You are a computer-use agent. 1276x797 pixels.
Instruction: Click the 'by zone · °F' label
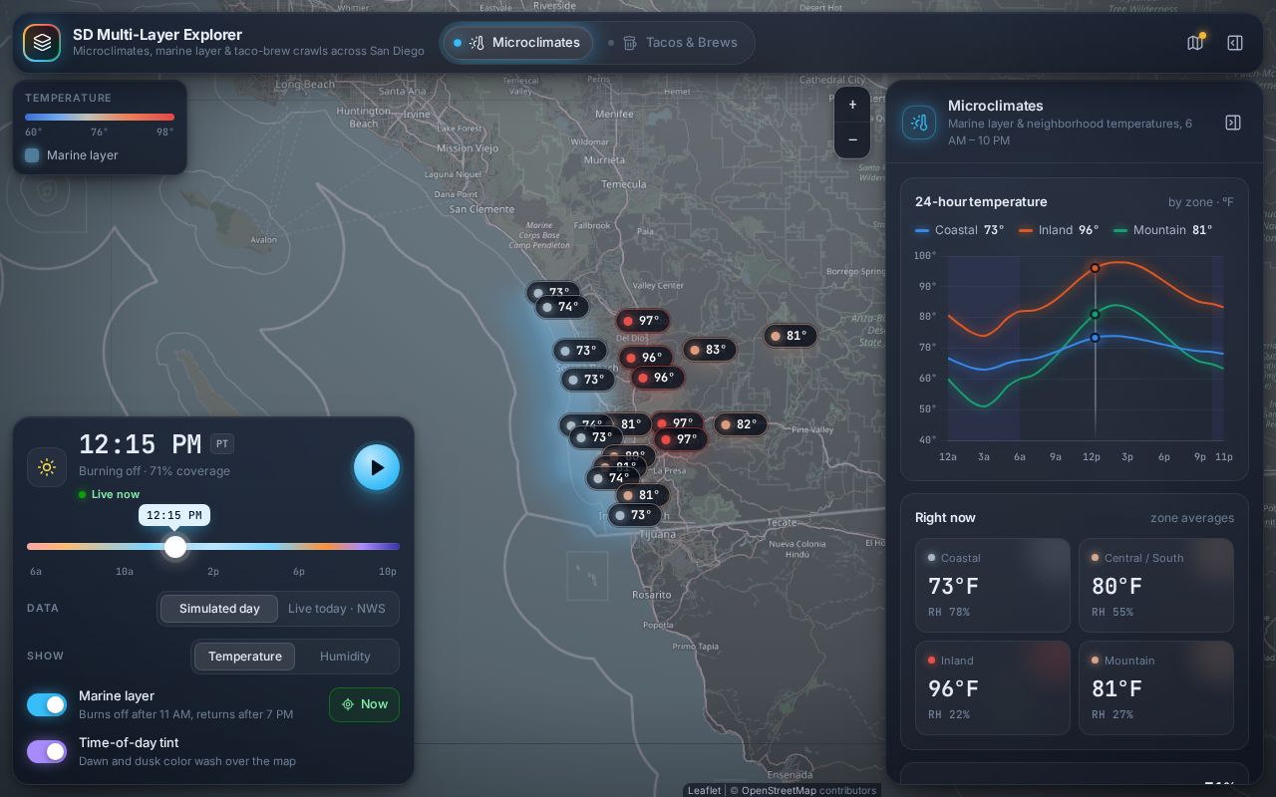1200,202
